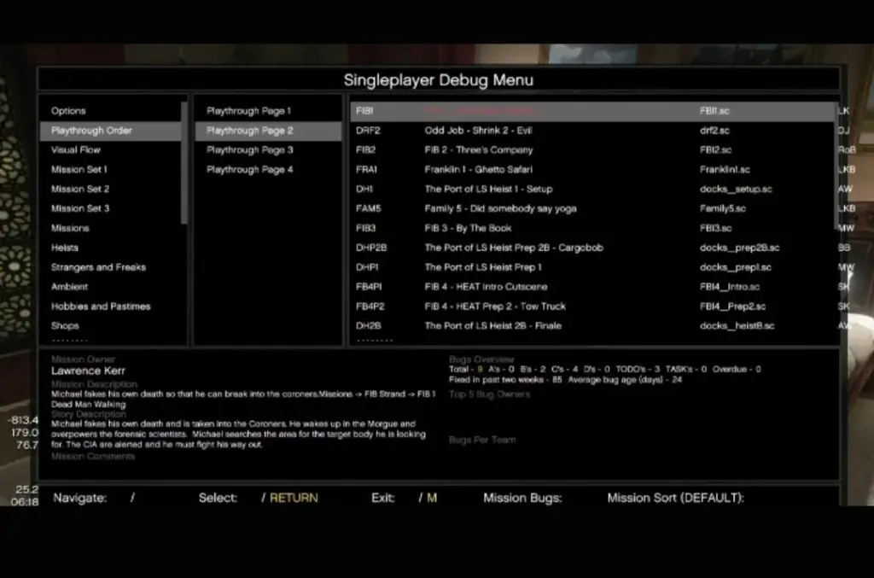Click docks_prep1.sc script name

pyautogui.click(x=736, y=267)
